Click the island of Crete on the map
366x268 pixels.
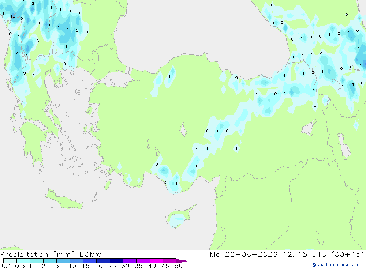pyautogui.click(x=64, y=199)
